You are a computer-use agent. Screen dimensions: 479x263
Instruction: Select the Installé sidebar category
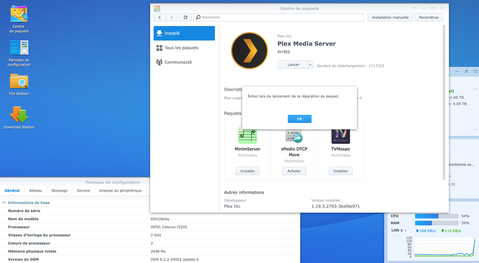(184, 33)
